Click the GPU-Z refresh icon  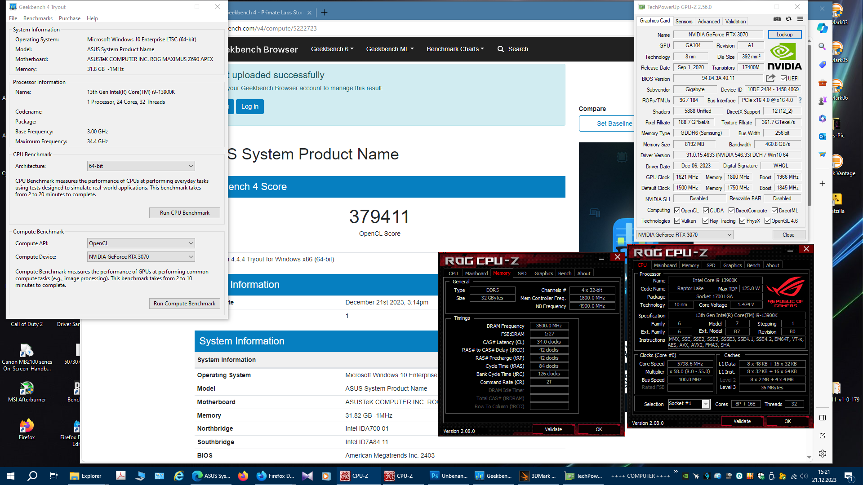788,19
